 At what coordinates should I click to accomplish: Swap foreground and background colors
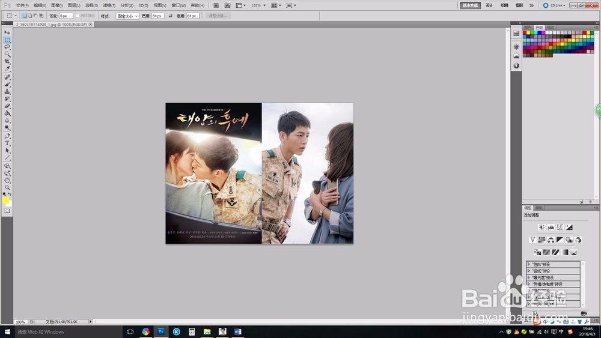tap(10, 194)
